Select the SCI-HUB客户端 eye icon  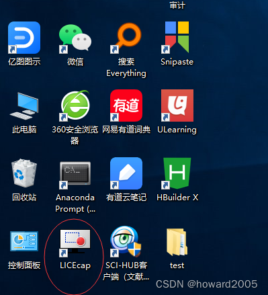tap(126, 241)
